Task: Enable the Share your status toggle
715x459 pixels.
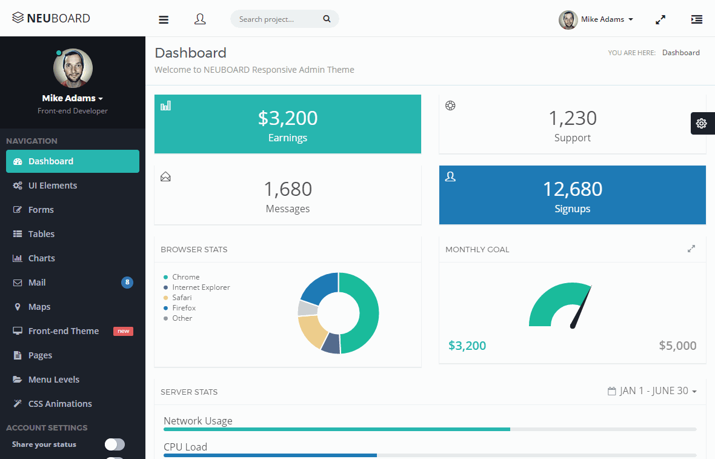Action: coord(115,444)
